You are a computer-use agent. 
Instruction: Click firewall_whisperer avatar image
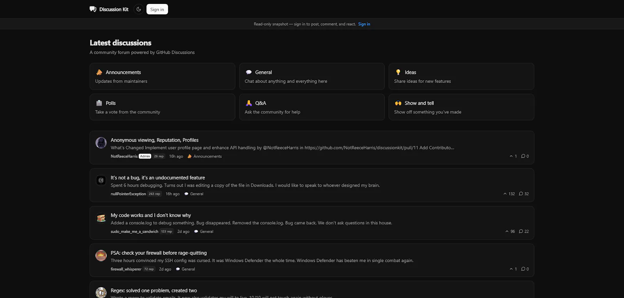pyautogui.click(x=101, y=256)
